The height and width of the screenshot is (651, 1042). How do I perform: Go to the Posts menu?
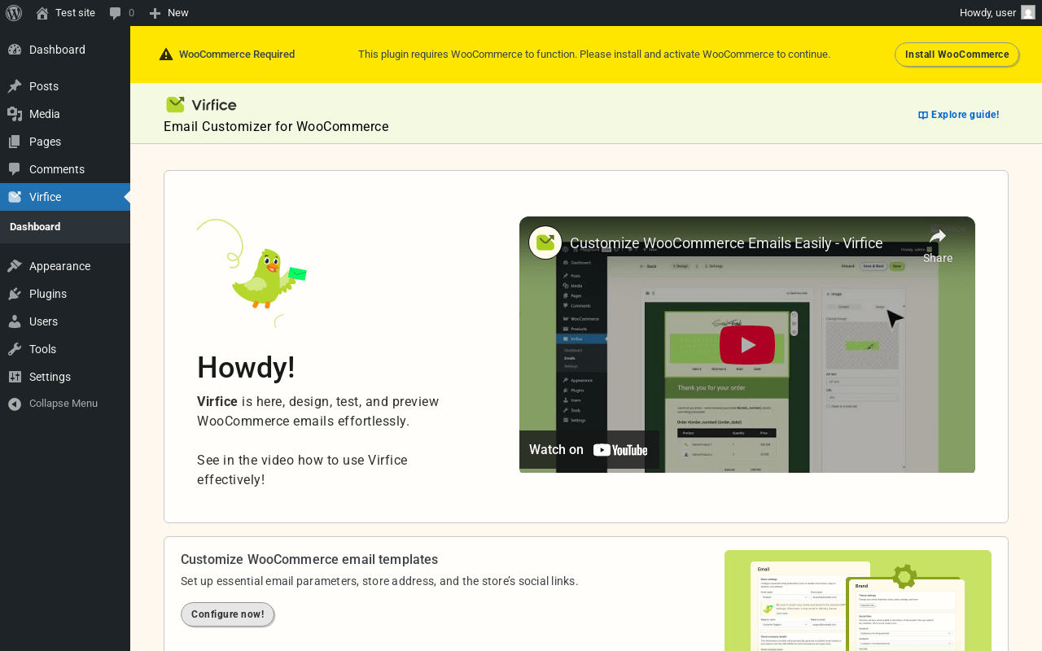[x=44, y=86]
